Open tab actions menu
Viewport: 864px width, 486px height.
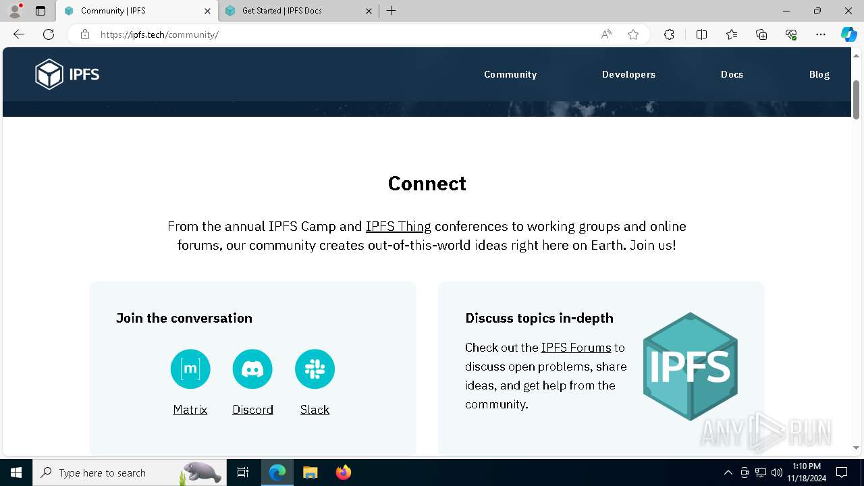click(40, 11)
